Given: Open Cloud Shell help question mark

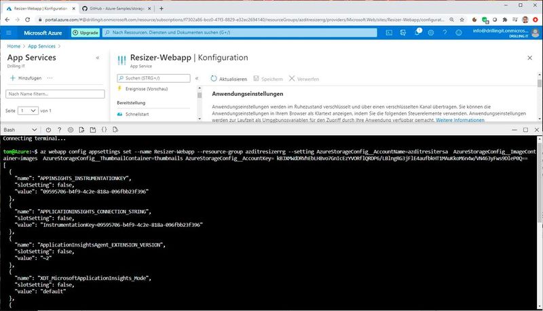Looking at the screenshot, I should click(60, 130).
